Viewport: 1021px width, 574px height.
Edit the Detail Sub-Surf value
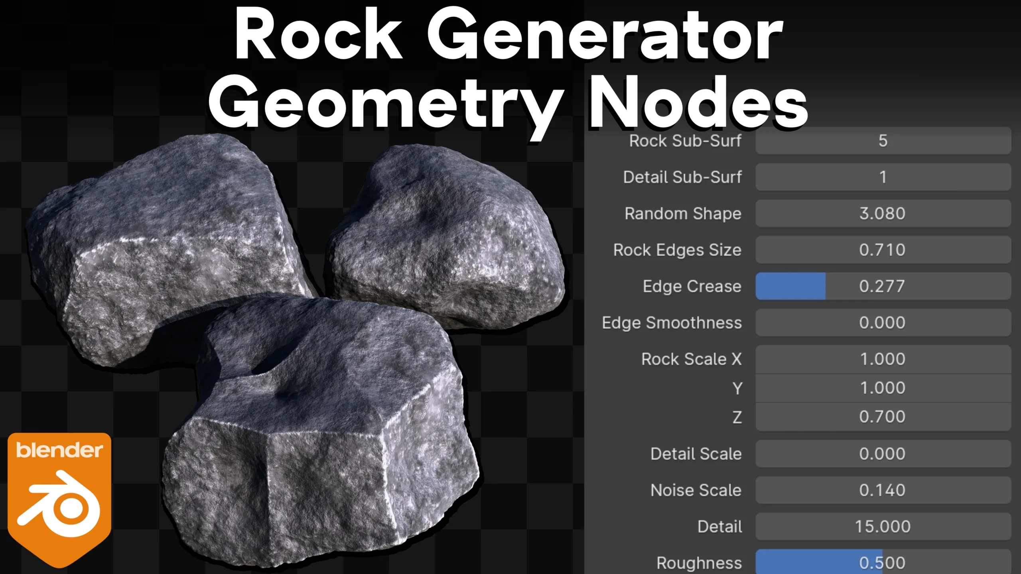coord(883,177)
